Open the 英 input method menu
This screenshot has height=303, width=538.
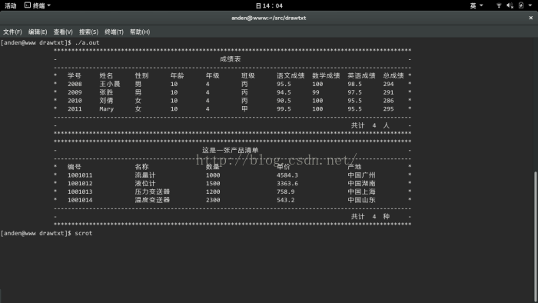(477, 5)
